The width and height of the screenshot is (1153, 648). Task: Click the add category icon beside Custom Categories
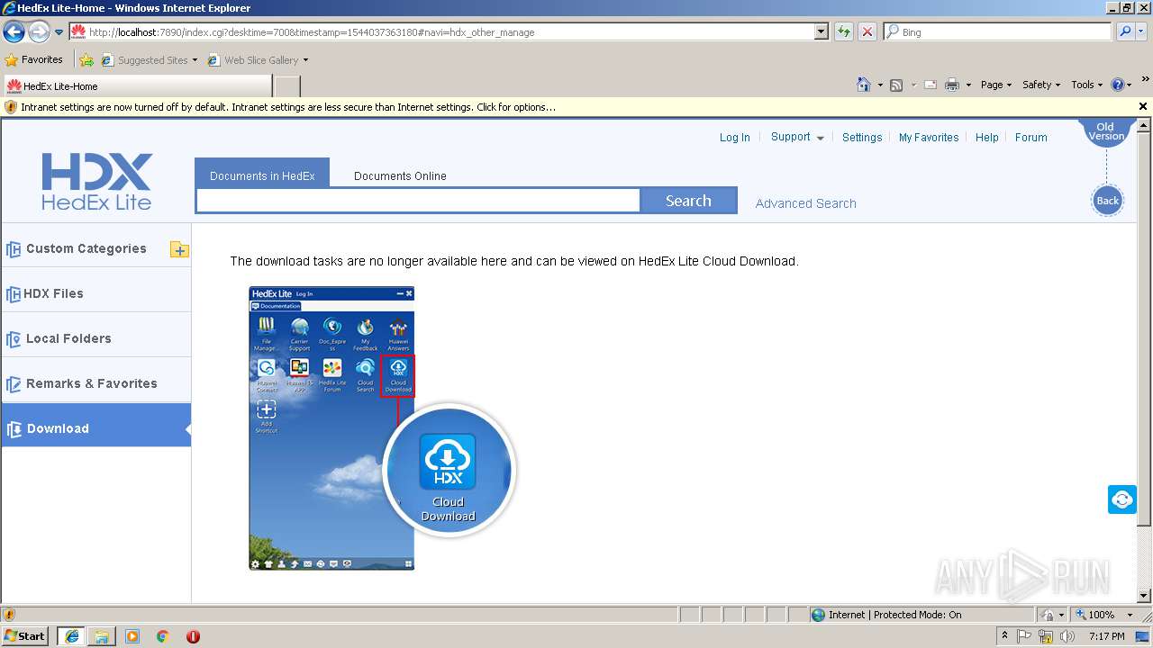[179, 249]
